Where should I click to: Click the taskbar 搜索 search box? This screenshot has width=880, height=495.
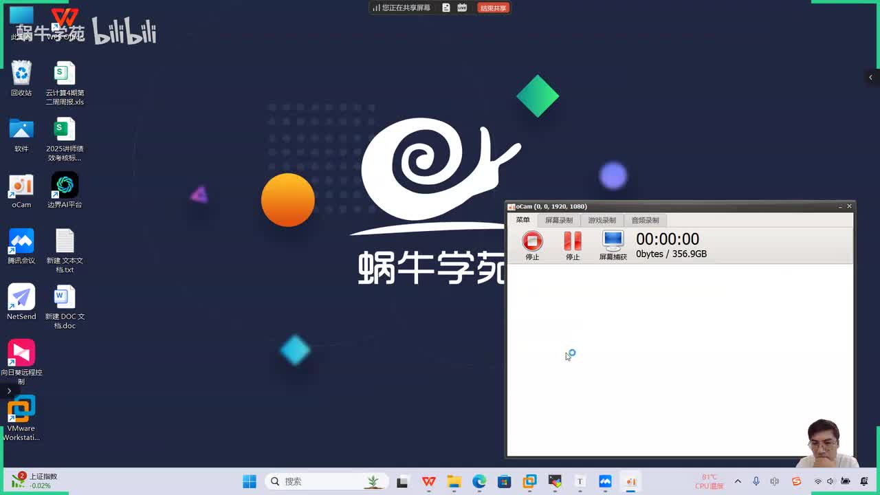(327, 481)
